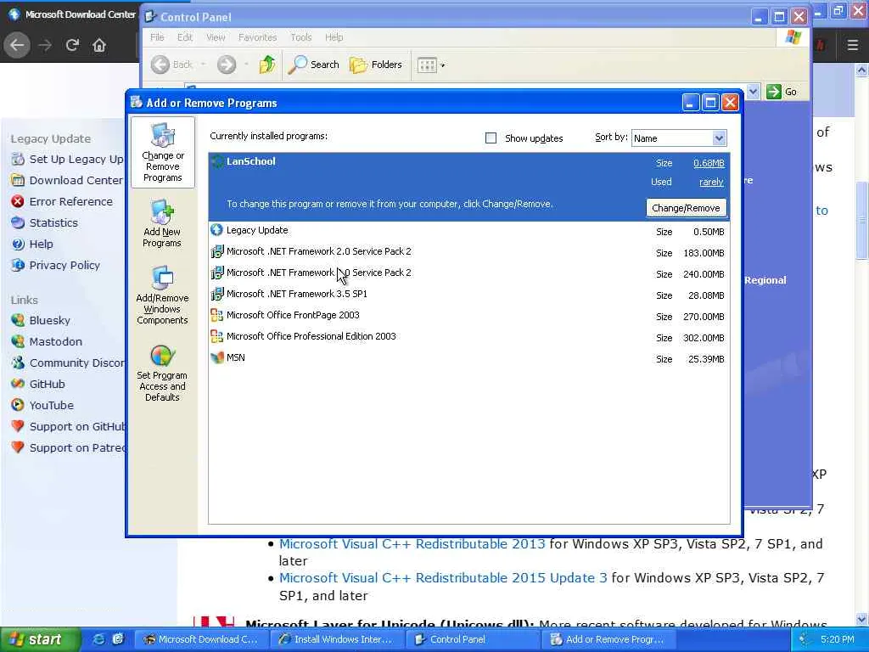This screenshot has height=652, width=869.
Task: Select the Legacy Update program row
Action: point(468,231)
